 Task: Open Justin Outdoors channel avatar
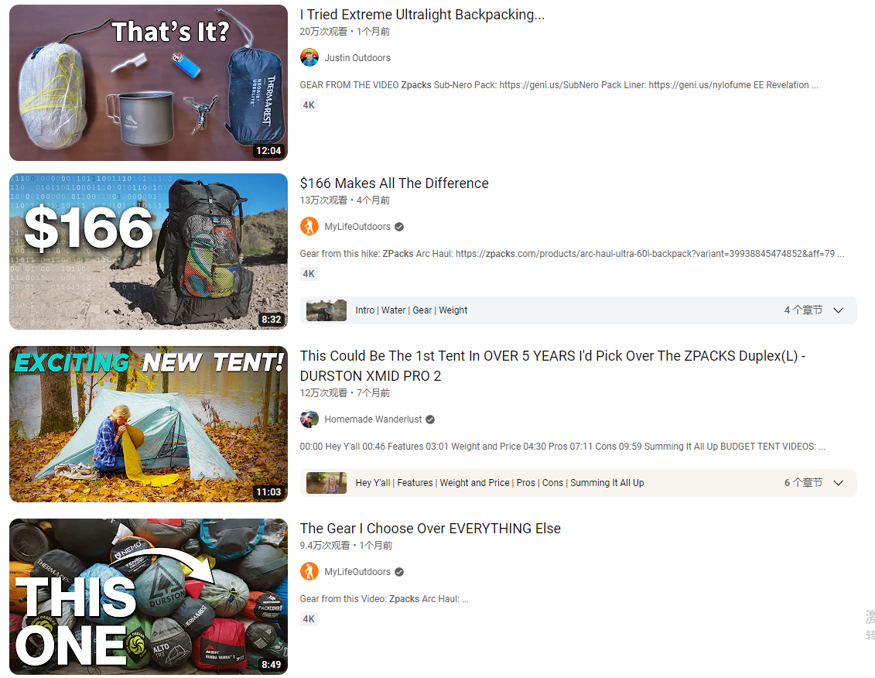tap(309, 57)
